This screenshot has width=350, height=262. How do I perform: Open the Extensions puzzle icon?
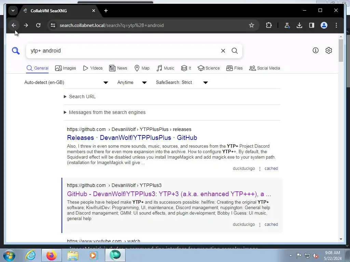[x=269, y=25]
